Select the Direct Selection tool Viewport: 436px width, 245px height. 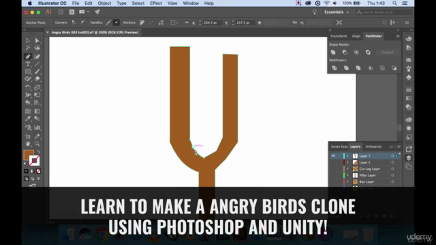[x=37, y=41]
